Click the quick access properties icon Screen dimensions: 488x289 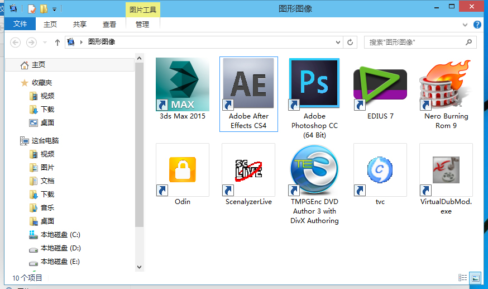(32, 9)
